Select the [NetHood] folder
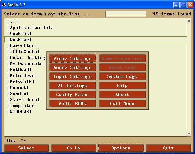Viewport: 195px width, 154px height. [19, 69]
